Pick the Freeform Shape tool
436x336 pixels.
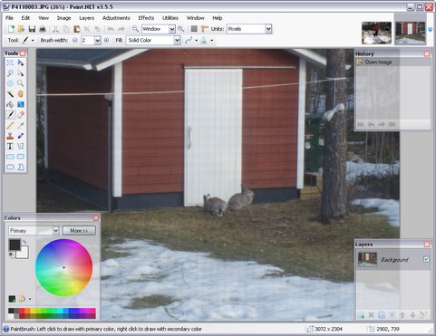pos(21,167)
